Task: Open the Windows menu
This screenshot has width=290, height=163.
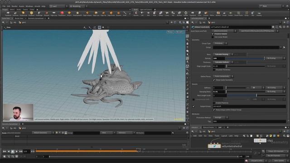Action: click(29, 6)
